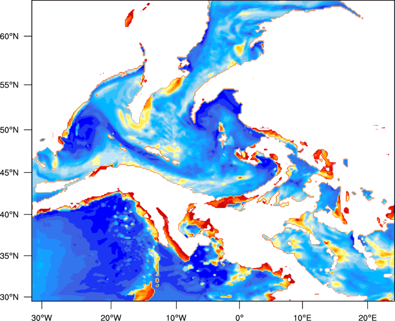This screenshot has width=395, height=321.
Task: Click the 10°E longitude label
Action: point(302,318)
